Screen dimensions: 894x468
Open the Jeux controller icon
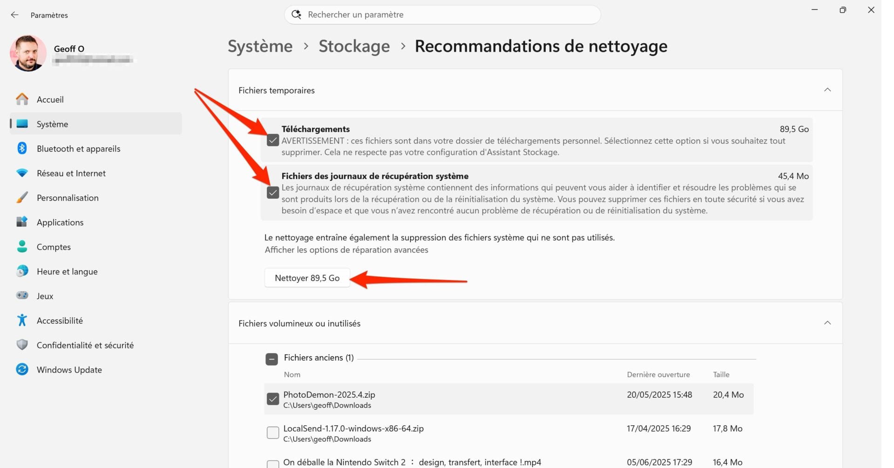coord(22,295)
